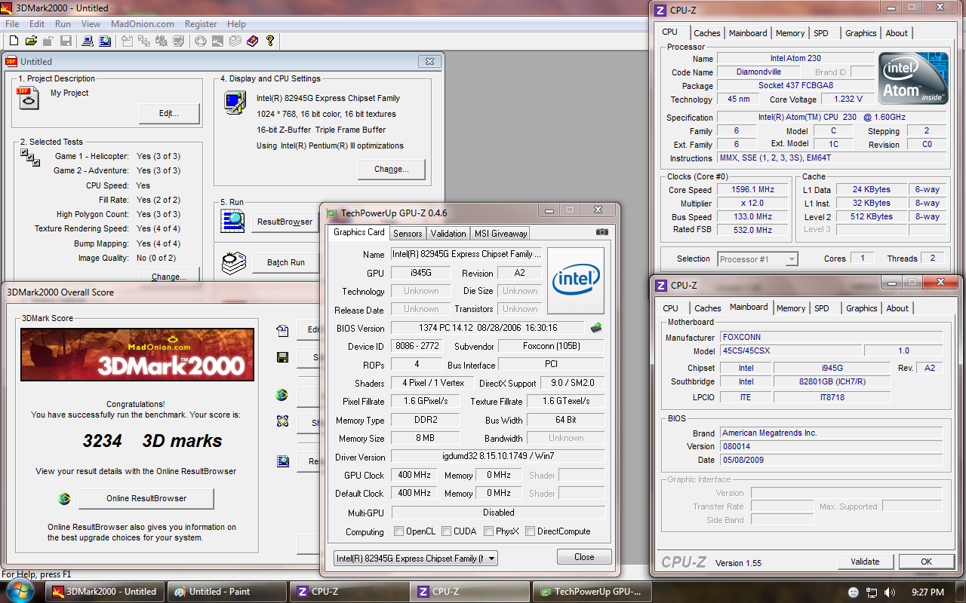Click the Online ResultBrowser button
The image size is (966, 603).
click(146, 498)
